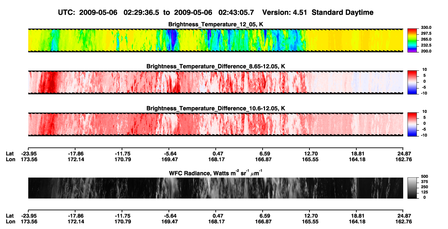Select the WFC Radiance grayscale image panel
448x229 pixels.
[215, 188]
